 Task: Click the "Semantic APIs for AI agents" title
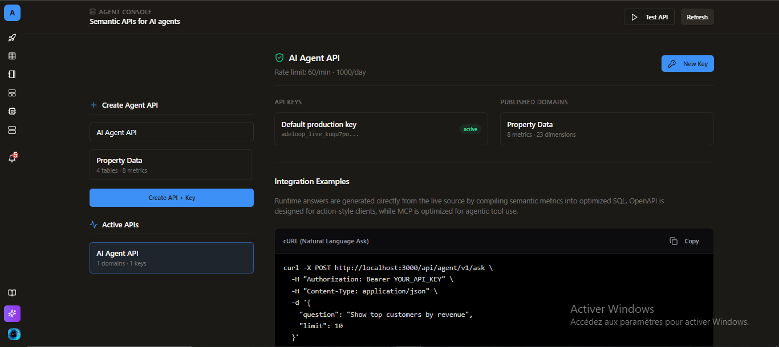coord(135,22)
